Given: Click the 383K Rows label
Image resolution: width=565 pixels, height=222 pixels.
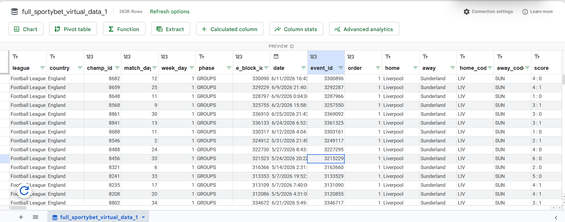Looking at the screenshot, I should (131, 12).
